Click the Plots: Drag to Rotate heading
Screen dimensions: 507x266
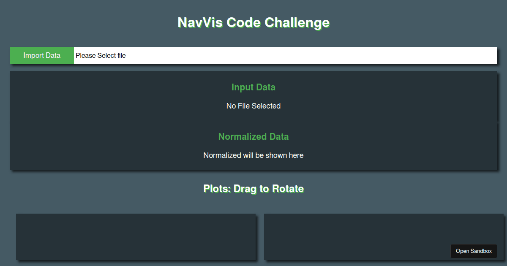tap(253, 188)
